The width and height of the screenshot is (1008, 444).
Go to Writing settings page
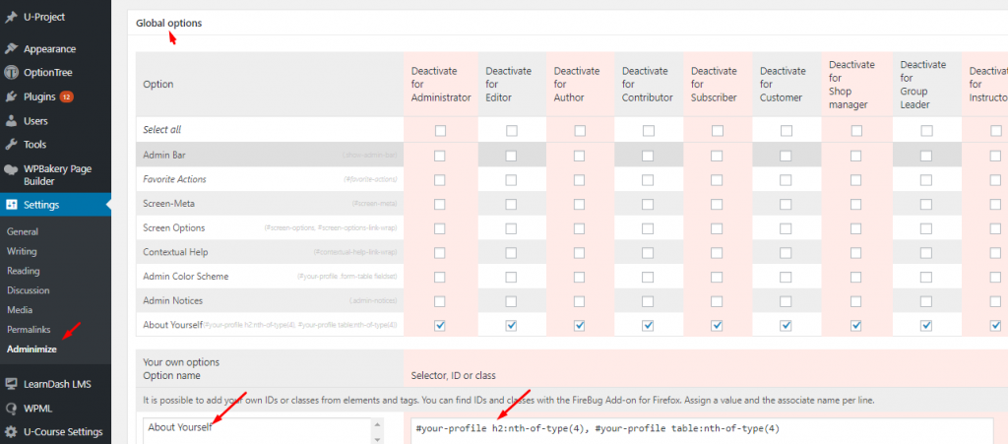click(x=22, y=251)
